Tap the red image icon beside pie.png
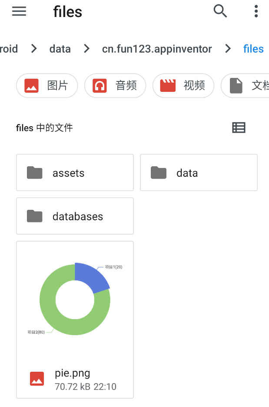 [x=37, y=379]
